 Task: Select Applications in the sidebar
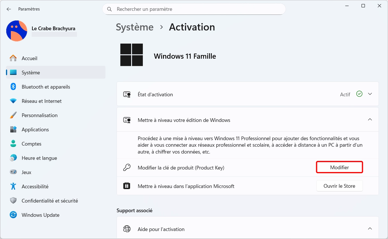[35, 130]
